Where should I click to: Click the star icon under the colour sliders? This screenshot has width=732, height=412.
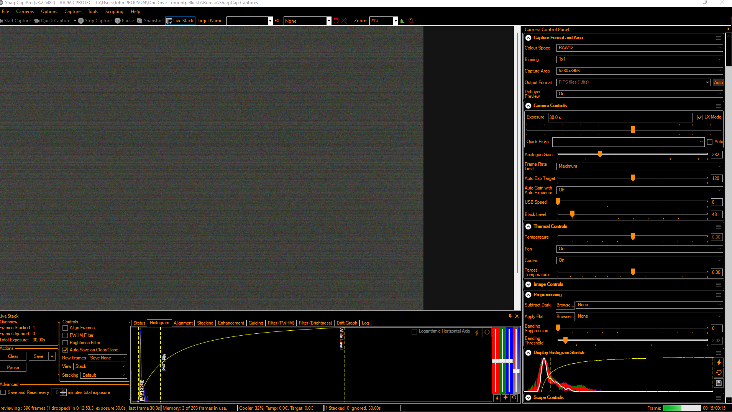506,398
